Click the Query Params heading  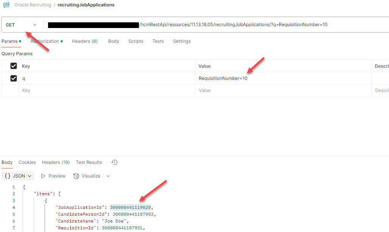pos(17,54)
